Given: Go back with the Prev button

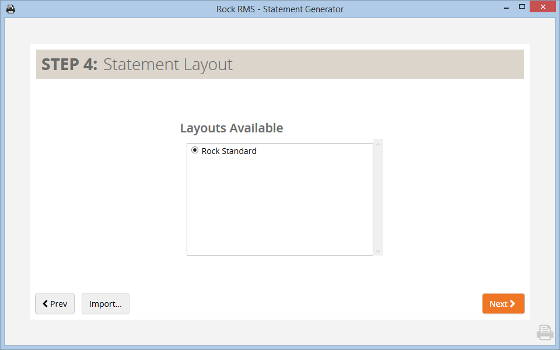Looking at the screenshot, I should pos(55,304).
